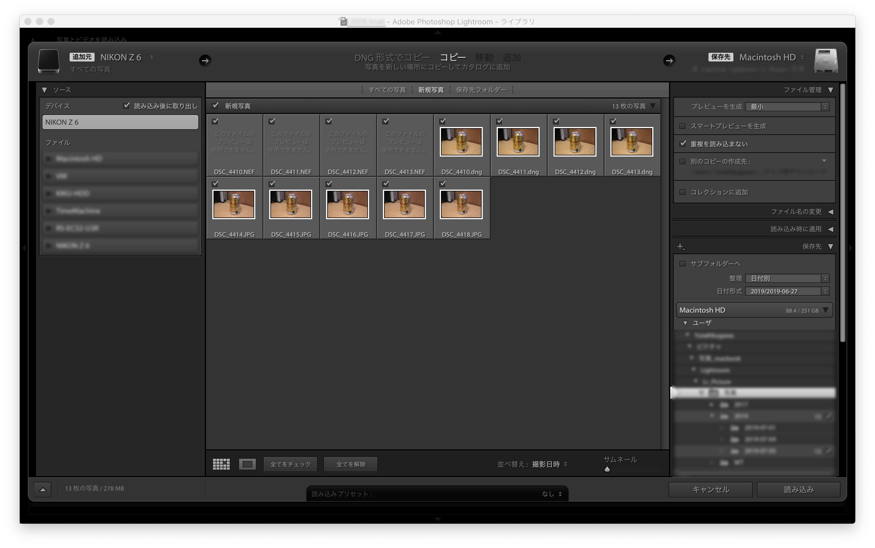
Task: Enable サブフォルダーへ checkbox
Action: coord(682,264)
